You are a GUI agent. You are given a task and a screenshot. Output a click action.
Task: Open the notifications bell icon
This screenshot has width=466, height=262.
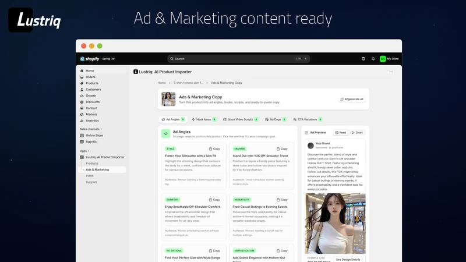point(373,59)
